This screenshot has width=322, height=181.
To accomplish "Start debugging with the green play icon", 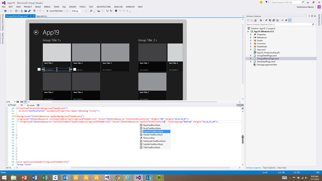I will point(47,11).
